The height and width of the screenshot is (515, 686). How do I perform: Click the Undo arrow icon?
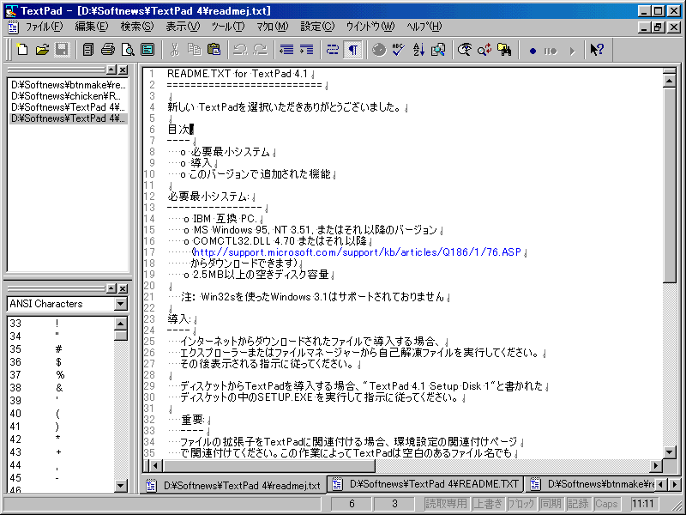[240, 50]
